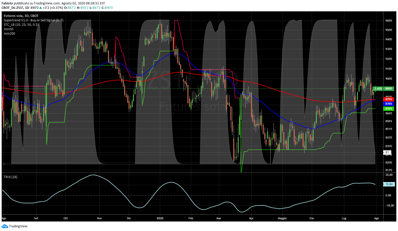The image size is (398, 231).
Task: Select the mm200 indicator label
Action: (9, 33)
